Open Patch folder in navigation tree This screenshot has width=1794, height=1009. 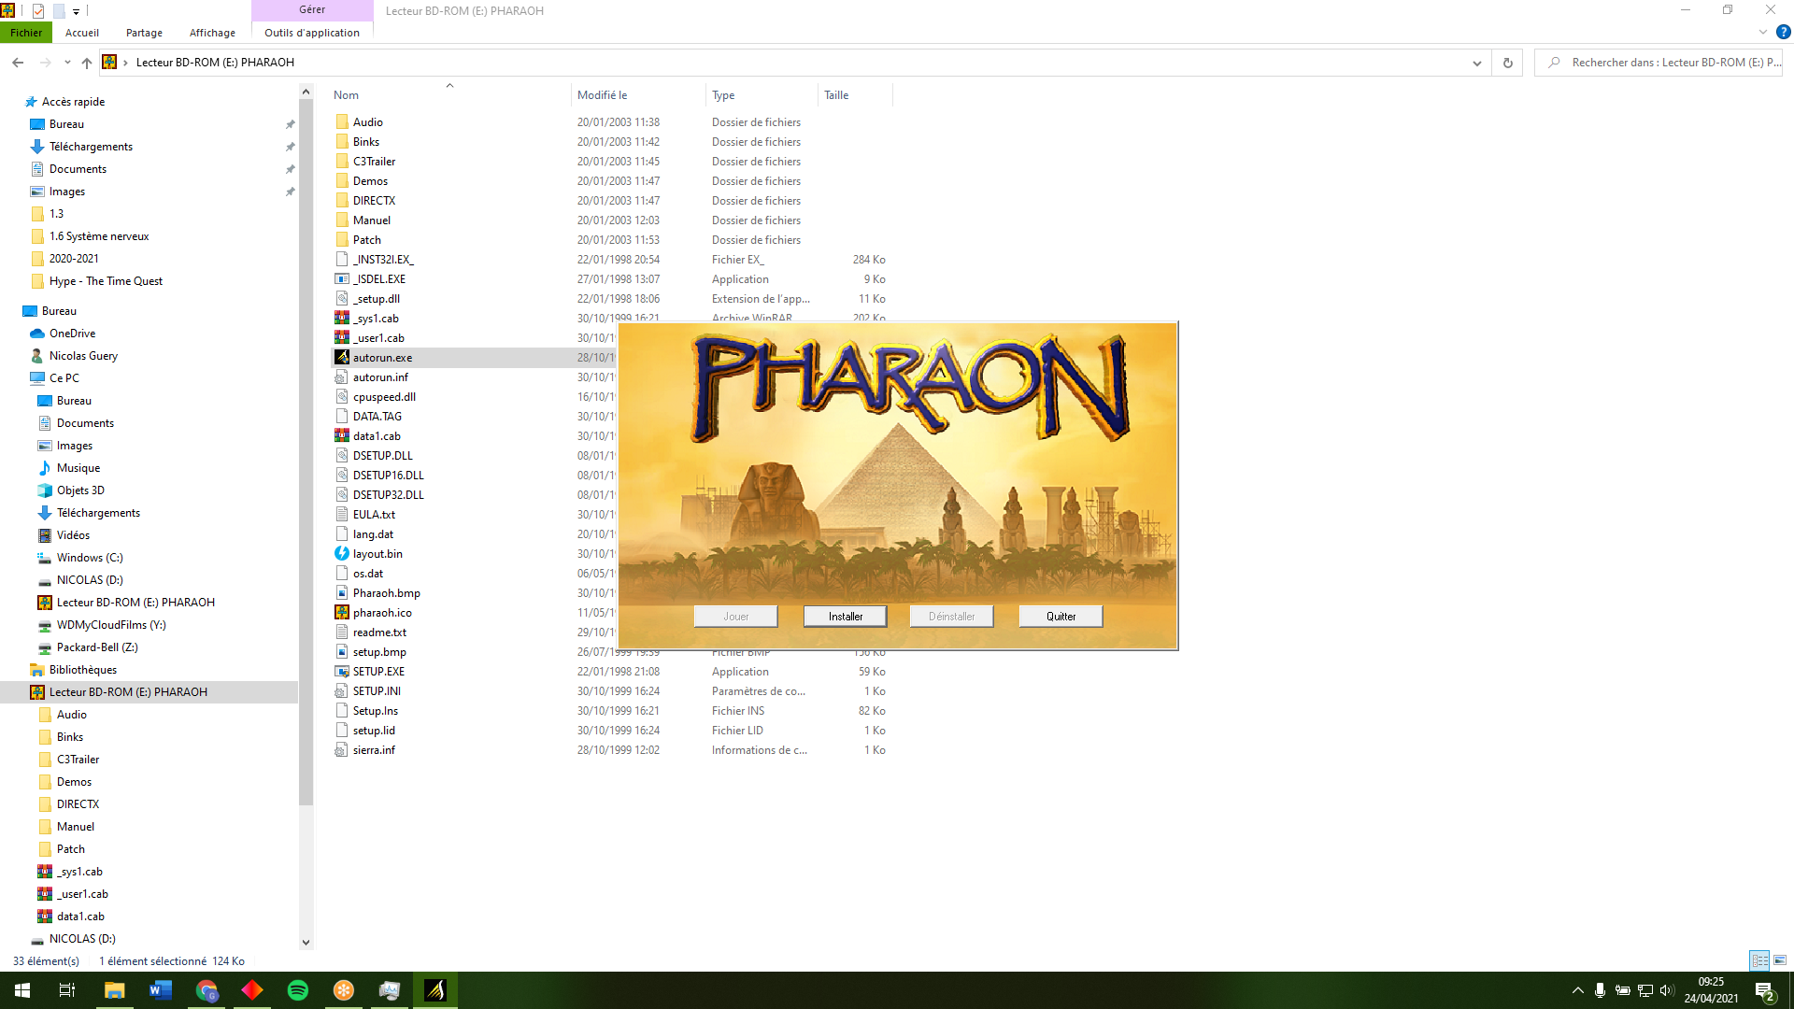click(x=71, y=849)
